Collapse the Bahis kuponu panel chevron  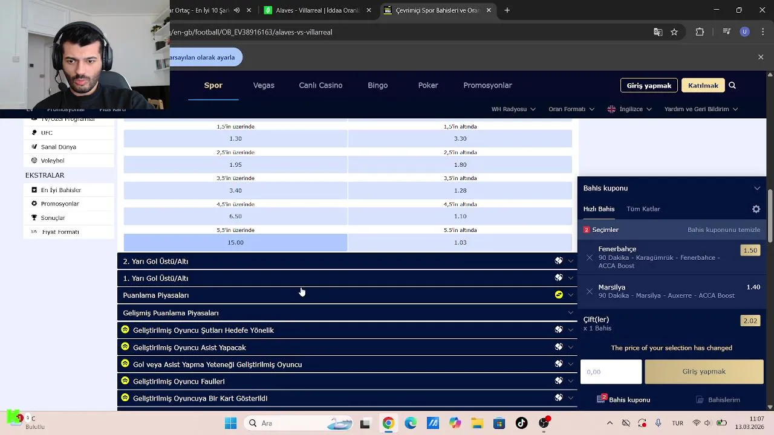tap(756, 188)
